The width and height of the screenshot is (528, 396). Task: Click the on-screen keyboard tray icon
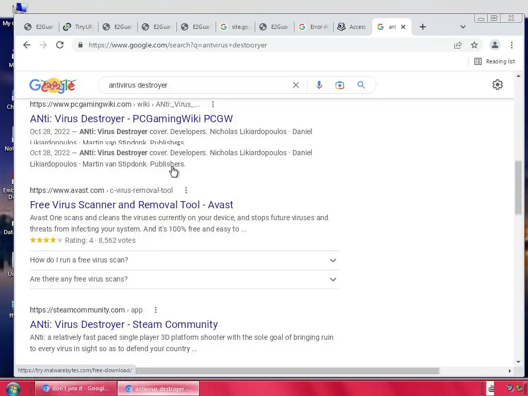pyautogui.click(x=491, y=389)
